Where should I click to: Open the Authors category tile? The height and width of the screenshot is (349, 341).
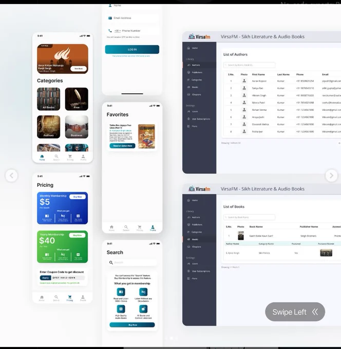click(49, 127)
